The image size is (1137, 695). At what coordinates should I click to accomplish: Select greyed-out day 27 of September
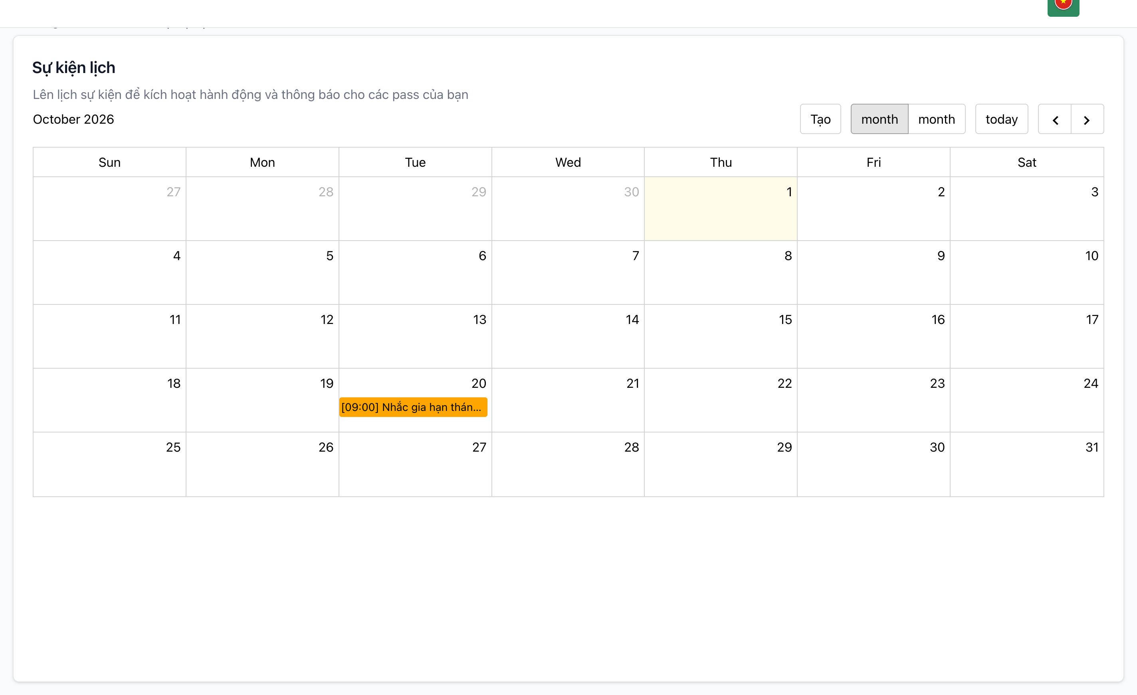[174, 192]
